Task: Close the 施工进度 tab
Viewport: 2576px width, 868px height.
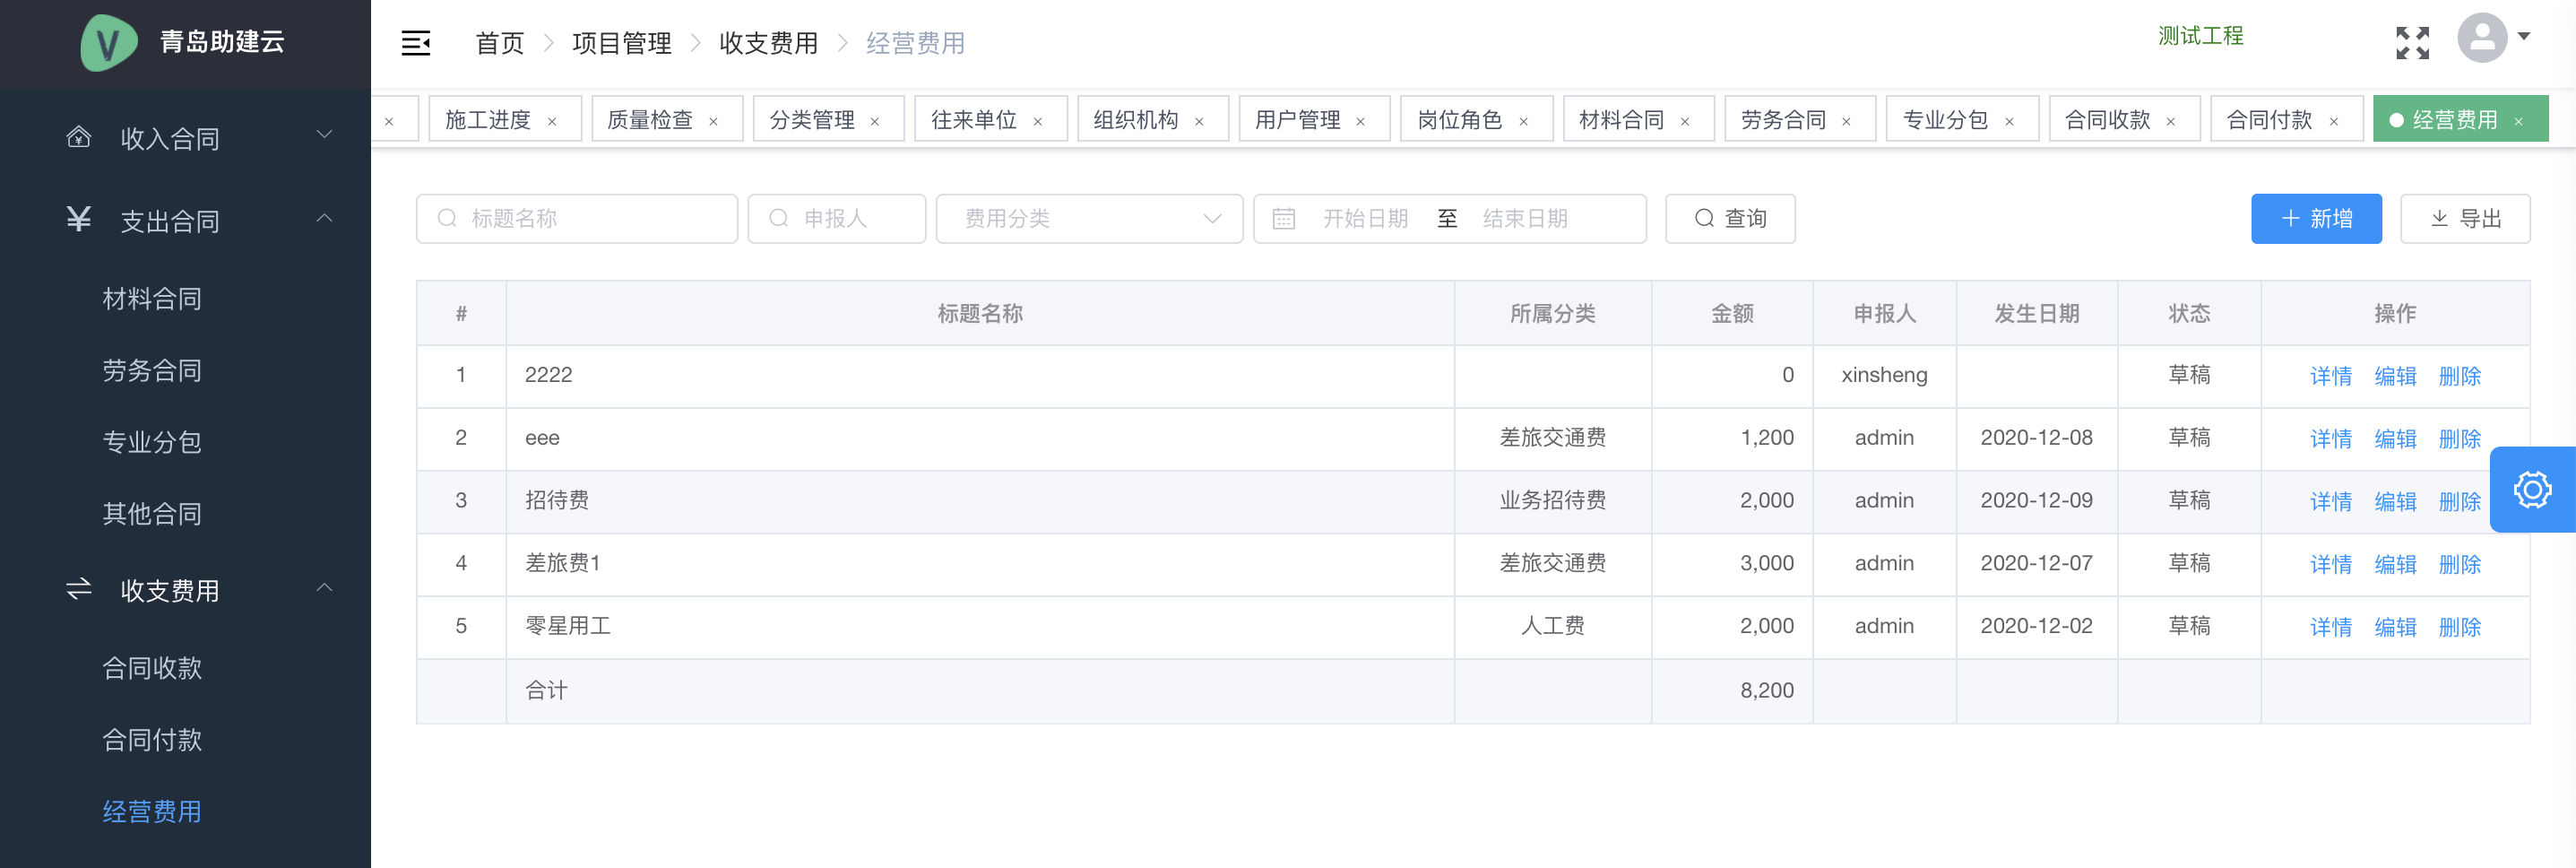Action: 552,122
